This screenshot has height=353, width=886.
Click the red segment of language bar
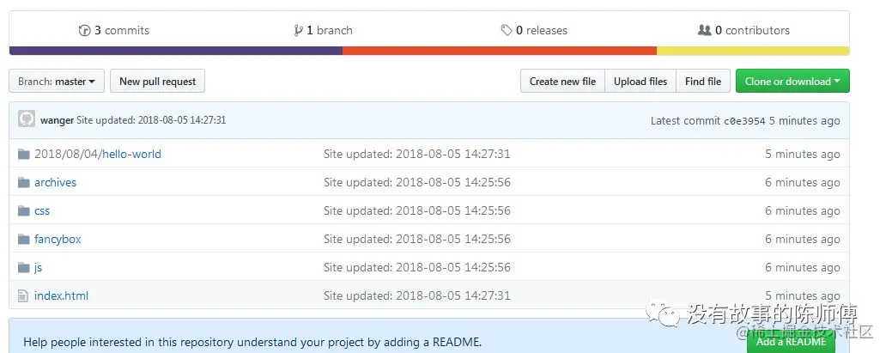click(500, 51)
